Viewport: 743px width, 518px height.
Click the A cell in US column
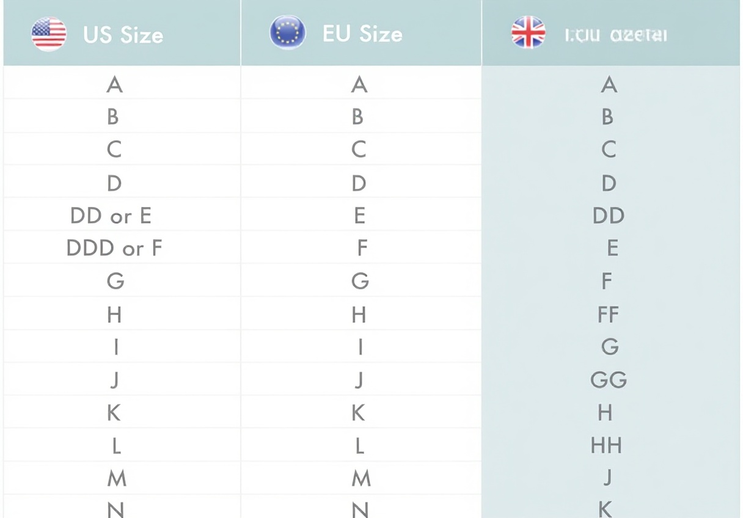point(114,84)
